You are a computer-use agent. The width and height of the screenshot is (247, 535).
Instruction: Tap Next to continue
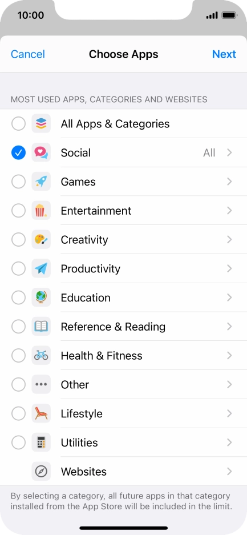(224, 54)
